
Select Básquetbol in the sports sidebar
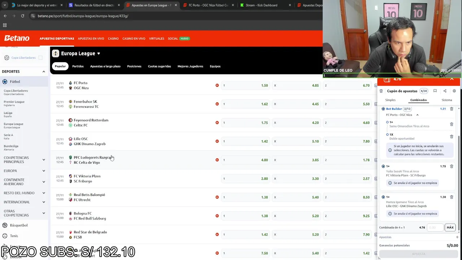(18, 225)
